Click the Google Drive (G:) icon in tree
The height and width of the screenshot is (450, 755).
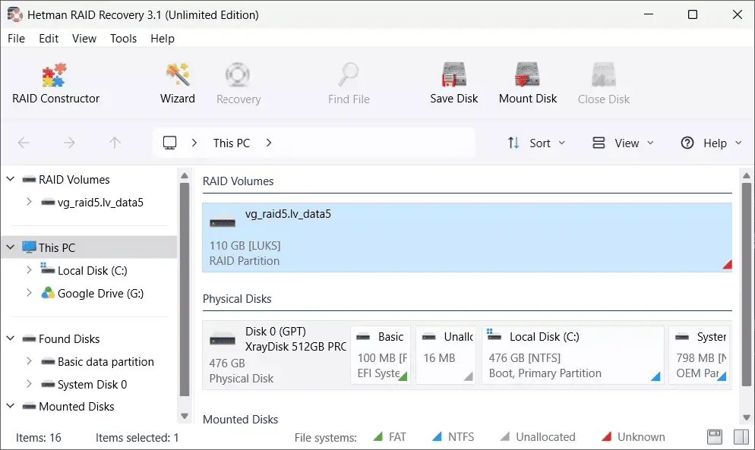(x=47, y=293)
